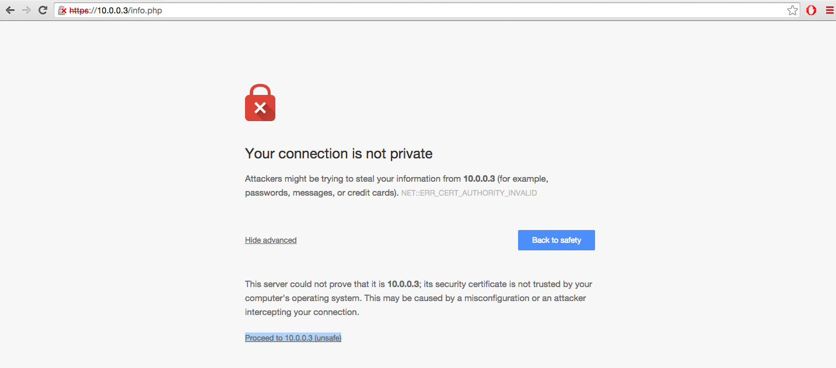Click the struck-through https text in URL
Screen dimensions: 836x368
tap(79, 10)
